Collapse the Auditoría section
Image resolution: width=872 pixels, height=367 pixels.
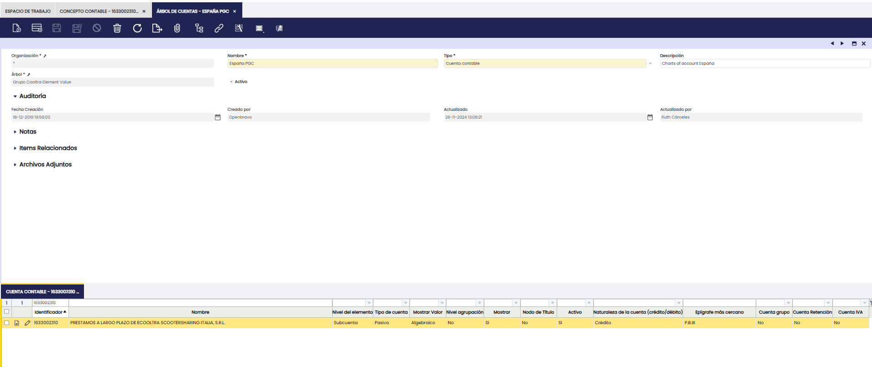32,96
